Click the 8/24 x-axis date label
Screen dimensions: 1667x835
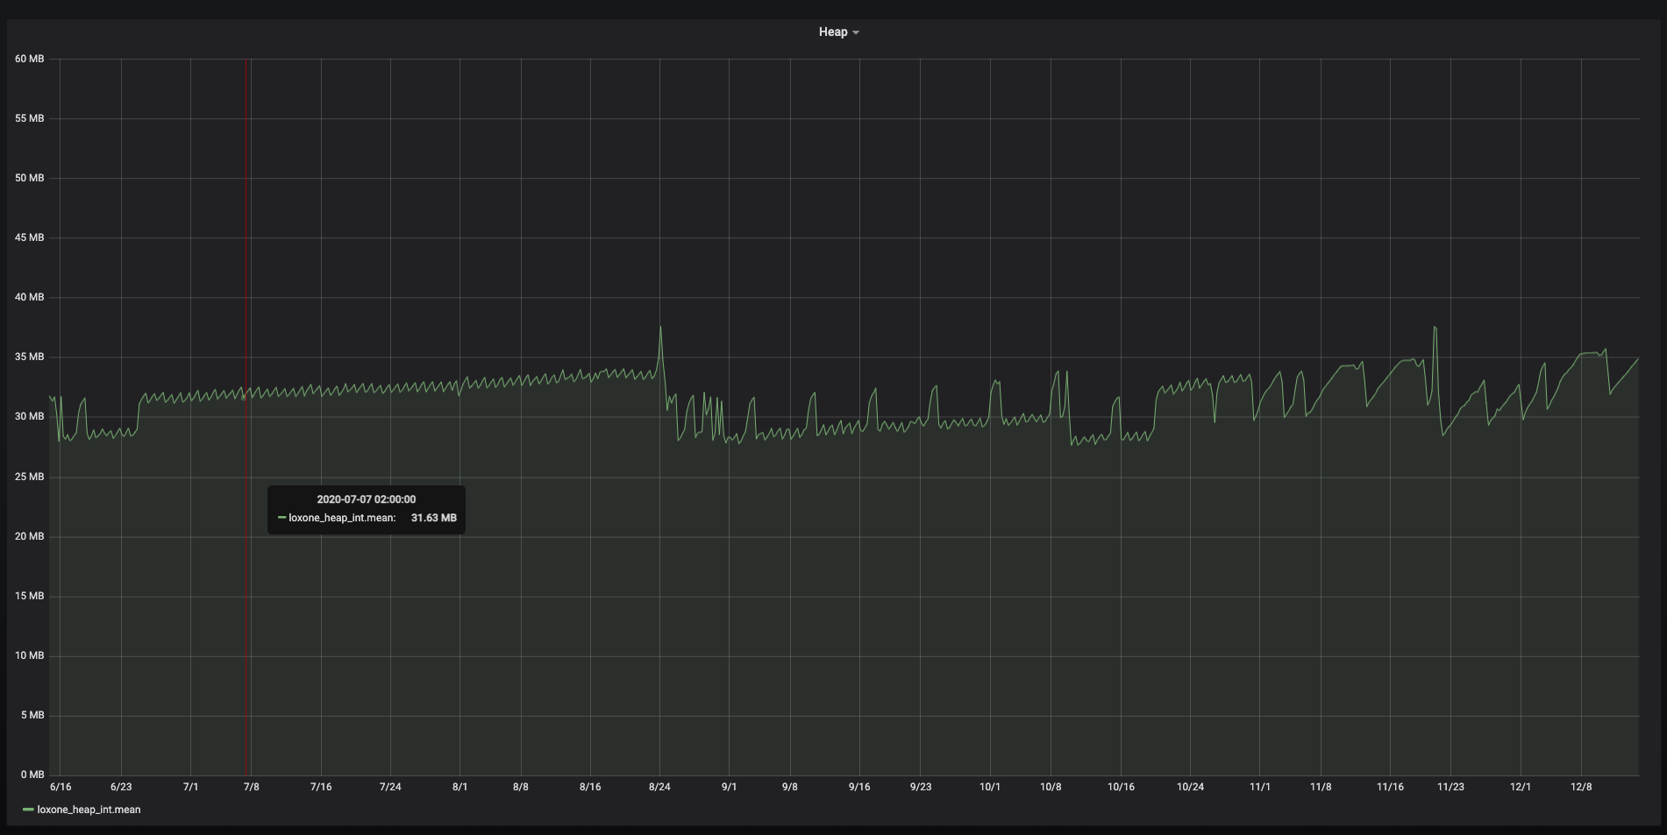(x=659, y=787)
